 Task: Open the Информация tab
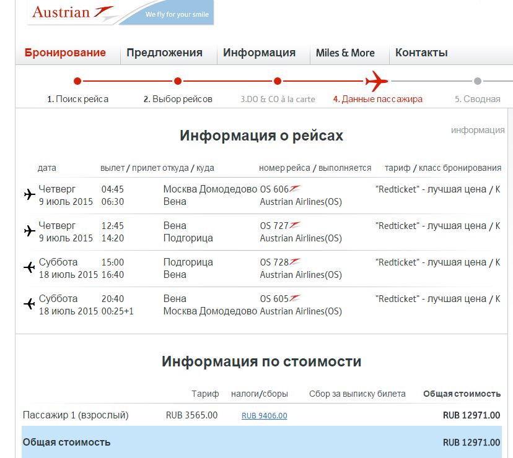[x=260, y=53]
